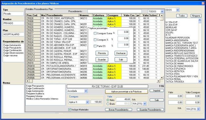
Task: Click Guardar in Aplicar porcentajes dialog
Action: [x=102, y=60]
